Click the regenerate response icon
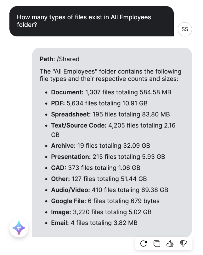This screenshot has height=255, width=203. (143, 243)
